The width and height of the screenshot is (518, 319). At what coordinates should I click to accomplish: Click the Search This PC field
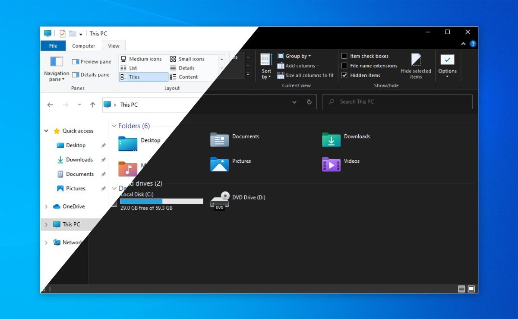pos(397,102)
